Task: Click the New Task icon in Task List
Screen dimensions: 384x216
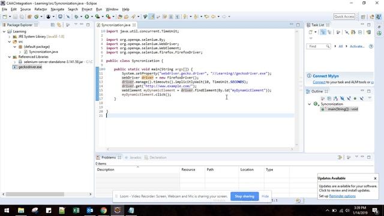Action: (x=311, y=32)
